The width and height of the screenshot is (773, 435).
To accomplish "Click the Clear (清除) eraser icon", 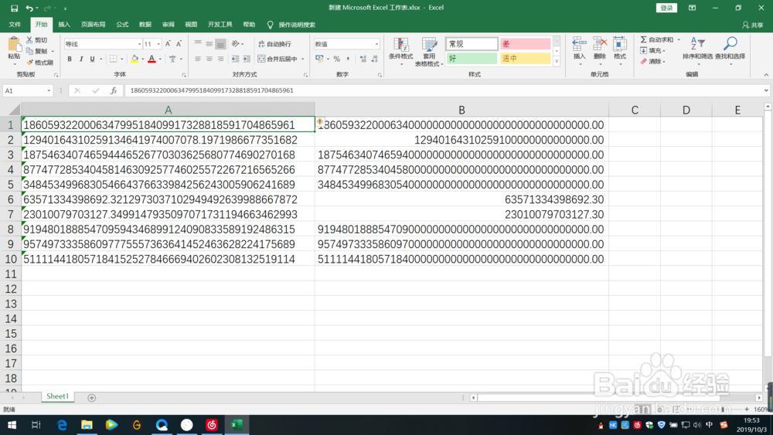I will coord(643,62).
